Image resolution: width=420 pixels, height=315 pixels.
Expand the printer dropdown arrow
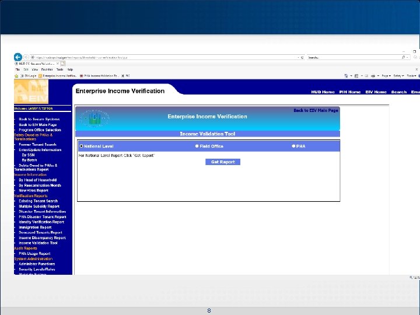point(378,76)
